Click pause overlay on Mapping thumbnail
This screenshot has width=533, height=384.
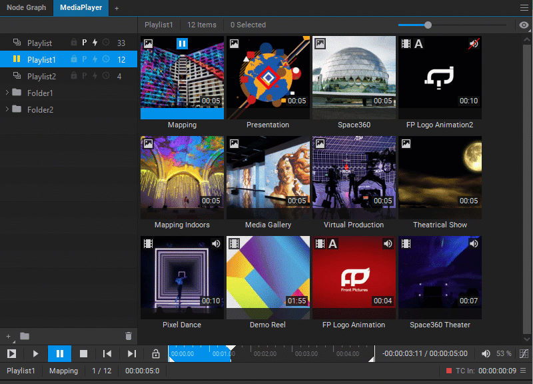(182, 43)
